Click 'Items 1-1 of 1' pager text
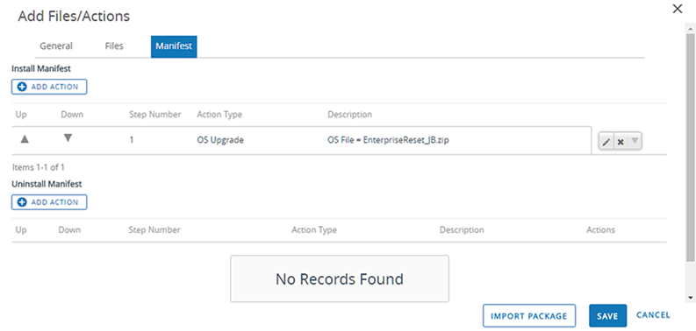The width and height of the screenshot is (696, 331). tap(38, 167)
